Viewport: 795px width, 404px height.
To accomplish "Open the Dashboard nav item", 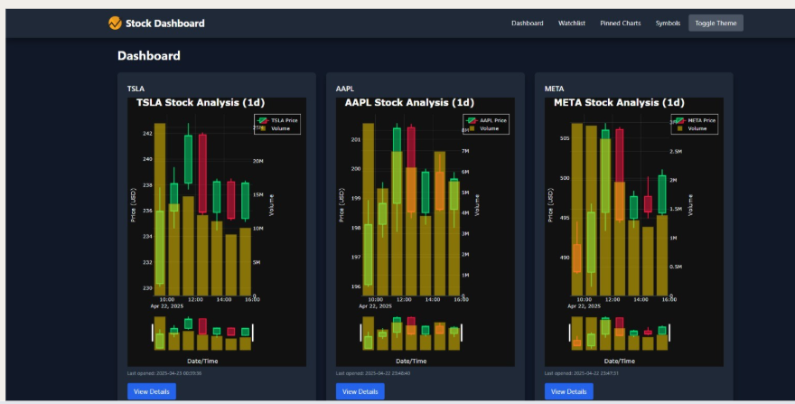I will (x=528, y=23).
